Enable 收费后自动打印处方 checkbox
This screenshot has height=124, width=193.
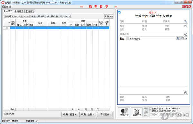150,111
